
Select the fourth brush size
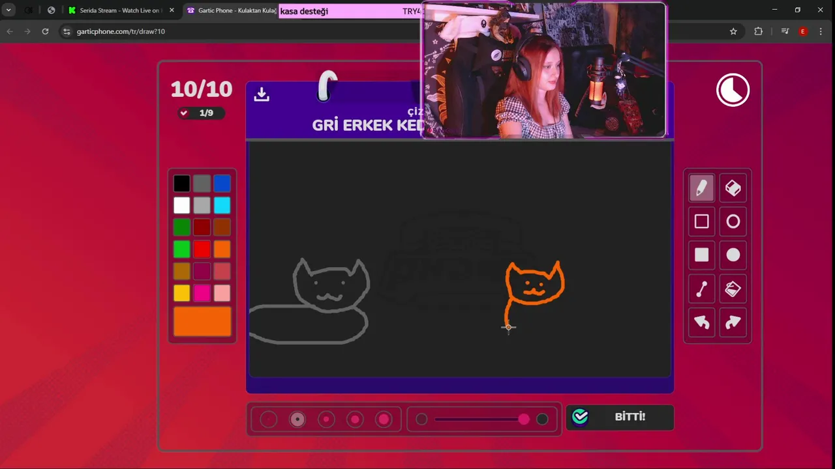pos(355,419)
